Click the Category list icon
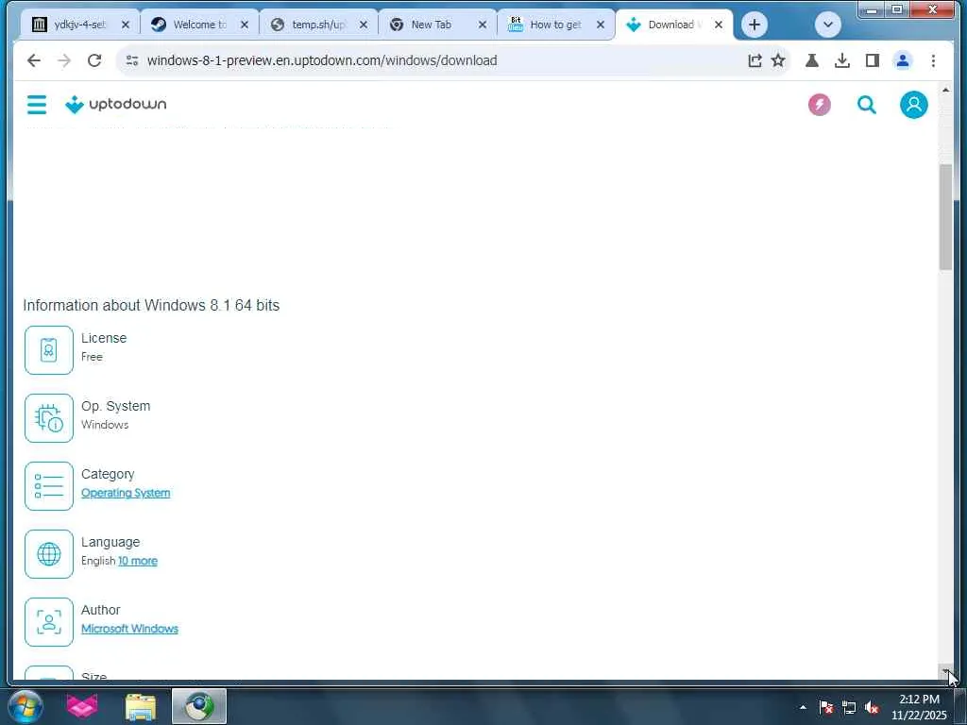Viewport: 967px width, 725px height. (x=49, y=486)
